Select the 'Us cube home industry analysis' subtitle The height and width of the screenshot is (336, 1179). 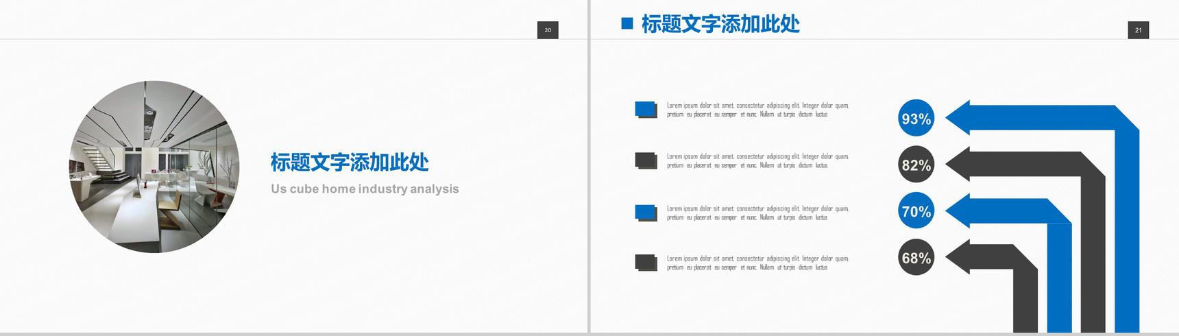(365, 189)
